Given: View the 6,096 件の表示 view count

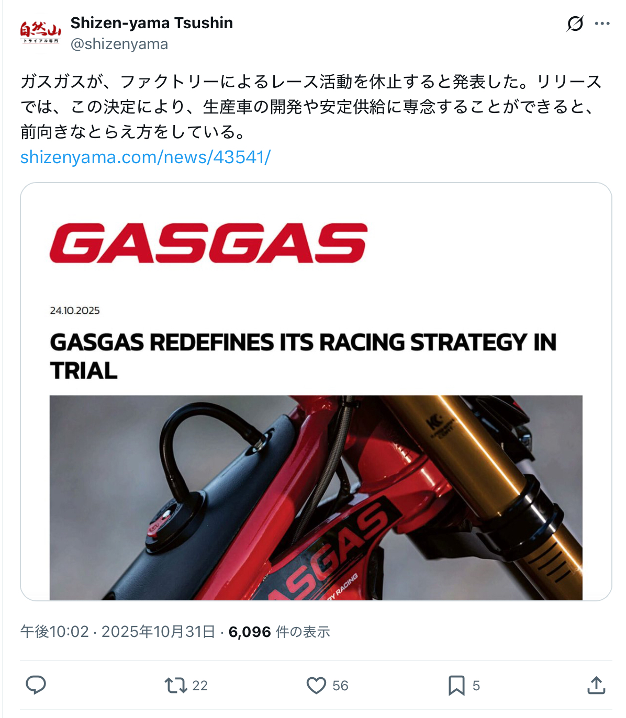Looking at the screenshot, I should [279, 632].
